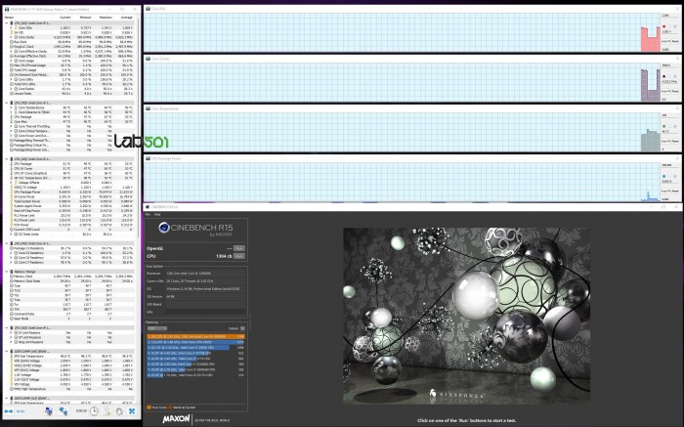Image resolution: width=684 pixels, height=427 pixels.
Task: Open HWiNFO sensor settings gear icon
Action: [119, 410]
